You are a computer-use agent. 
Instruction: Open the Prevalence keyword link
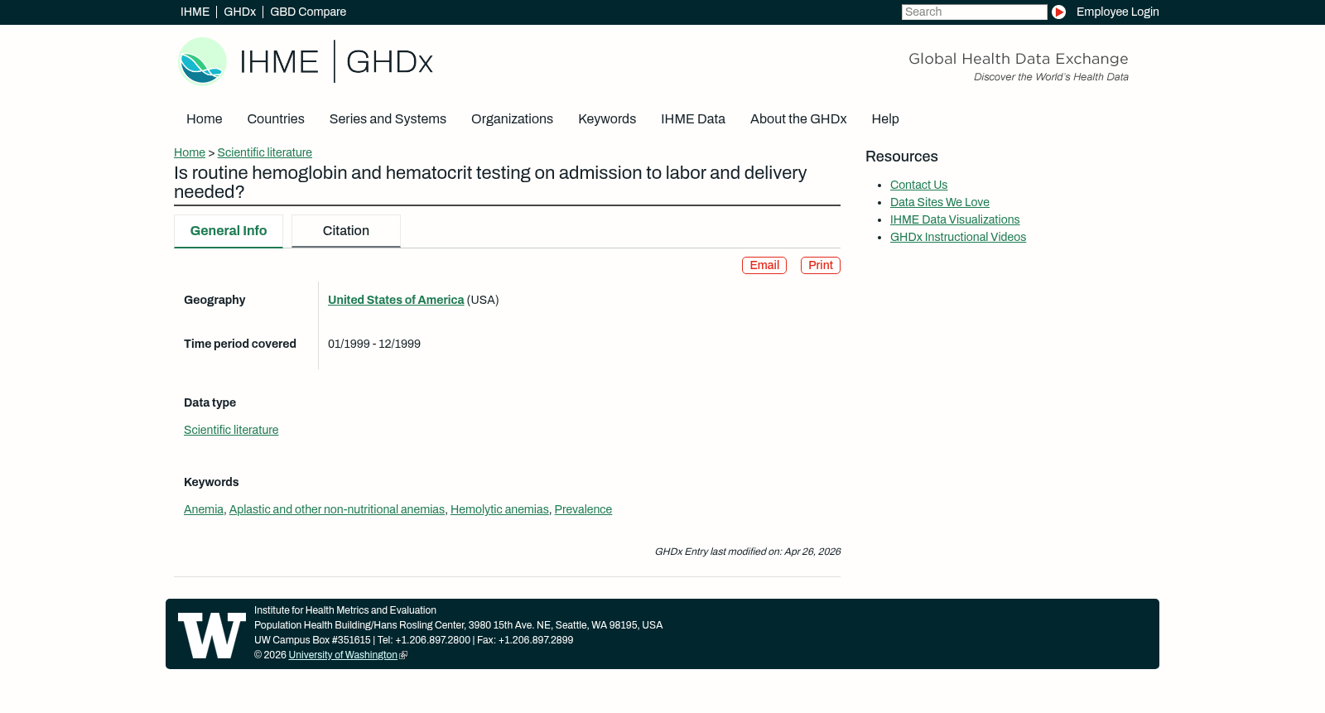pyautogui.click(x=583, y=509)
